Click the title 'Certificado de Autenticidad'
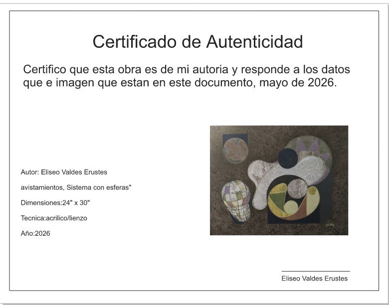This screenshot has height=305, width=389. [x=197, y=42]
